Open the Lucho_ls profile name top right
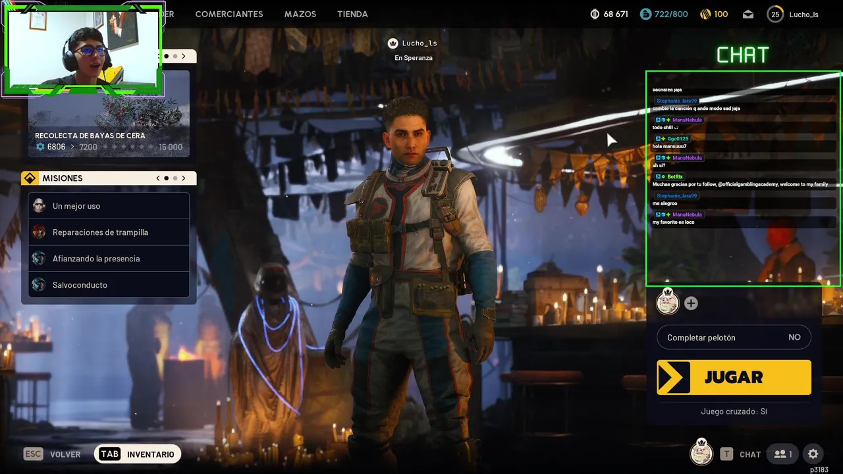The height and width of the screenshot is (474, 843). point(803,14)
